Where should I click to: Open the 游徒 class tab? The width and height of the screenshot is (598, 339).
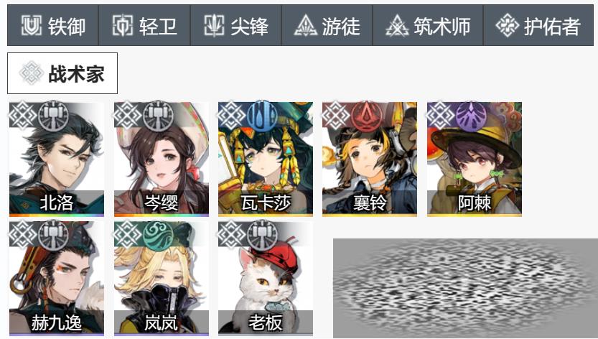[327, 26]
